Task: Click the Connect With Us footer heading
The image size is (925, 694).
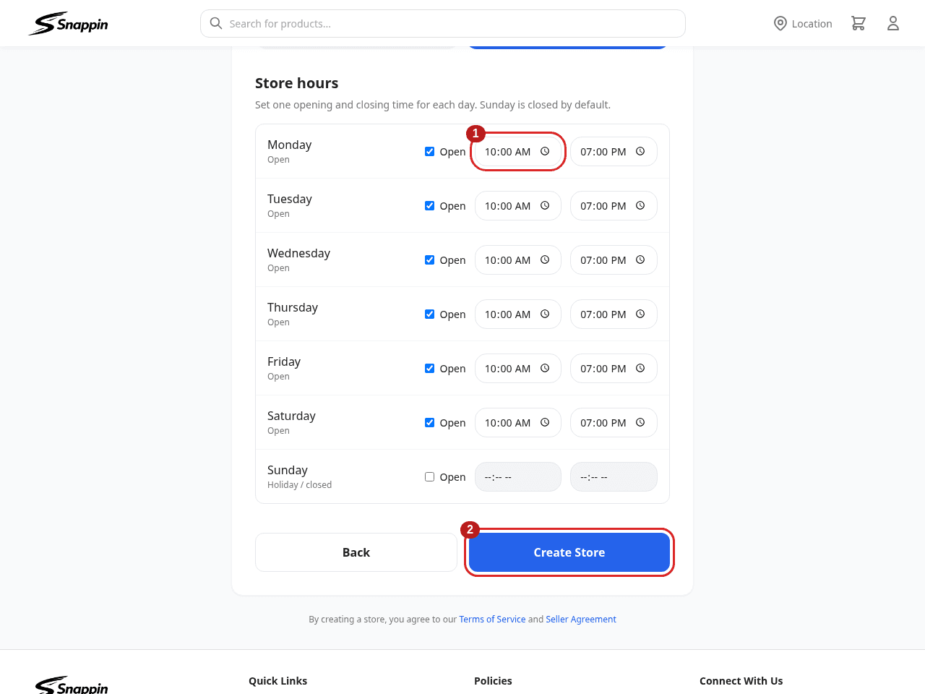Action: click(741, 681)
